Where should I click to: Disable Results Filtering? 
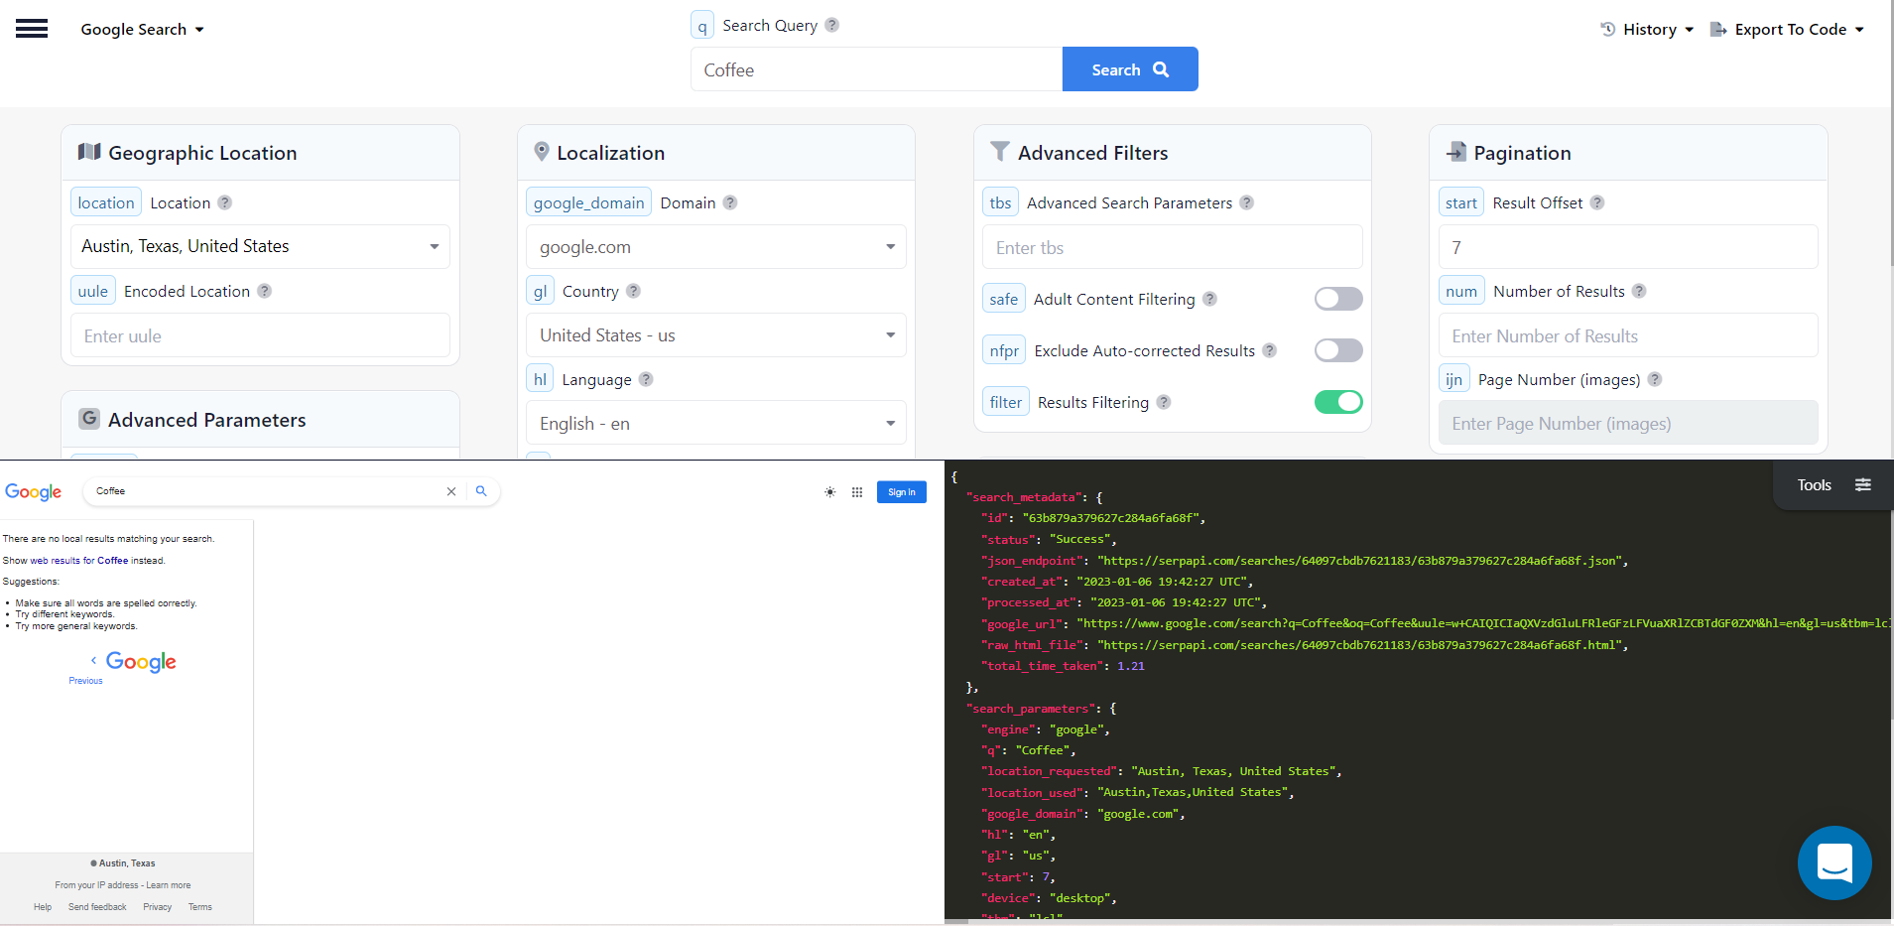pyautogui.click(x=1338, y=401)
